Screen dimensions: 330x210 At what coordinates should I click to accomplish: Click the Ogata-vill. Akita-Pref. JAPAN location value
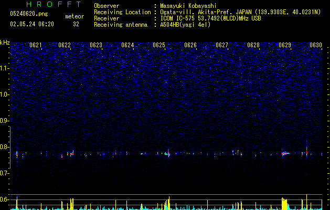click(x=240, y=12)
